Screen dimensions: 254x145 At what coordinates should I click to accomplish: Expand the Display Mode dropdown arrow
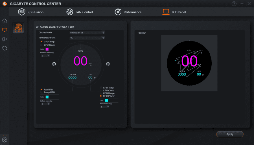point(103,32)
